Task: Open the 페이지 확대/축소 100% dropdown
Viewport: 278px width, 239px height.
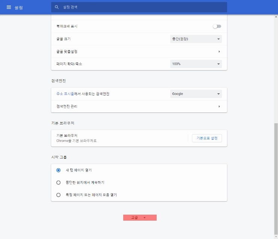Action: coord(196,64)
